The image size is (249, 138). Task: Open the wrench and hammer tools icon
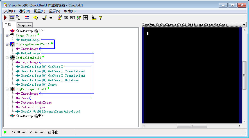pyautogui.click(x=79, y=18)
